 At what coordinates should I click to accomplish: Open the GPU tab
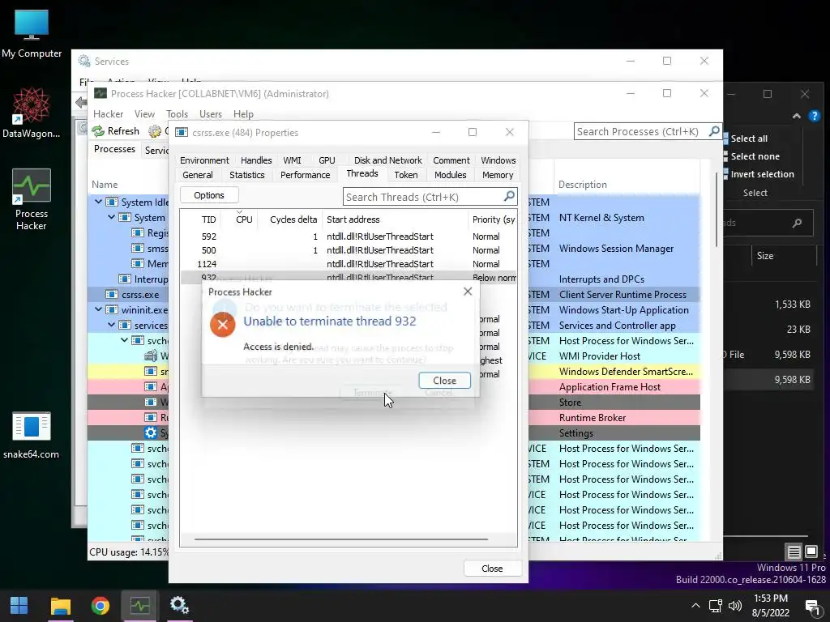point(327,160)
